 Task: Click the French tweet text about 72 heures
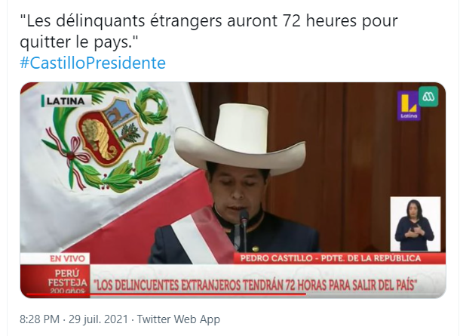pos(209,31)
